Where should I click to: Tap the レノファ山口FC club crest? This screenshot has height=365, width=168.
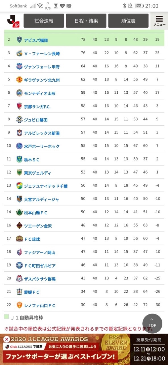click(x=19, y=305)
